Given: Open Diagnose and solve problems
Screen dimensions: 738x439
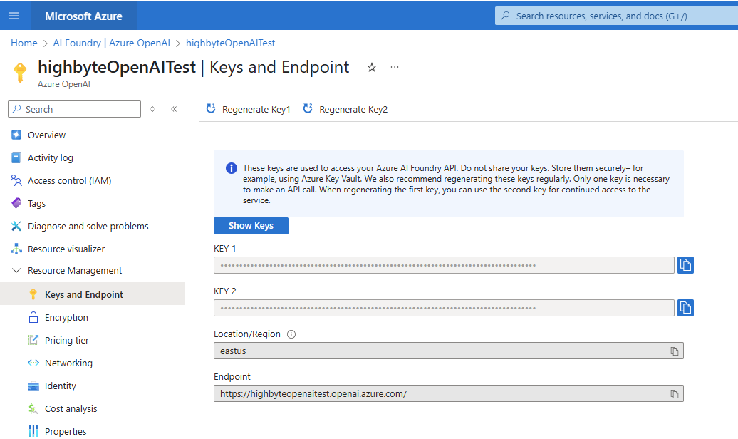Looking at the screenshot, I should (88, 226).
